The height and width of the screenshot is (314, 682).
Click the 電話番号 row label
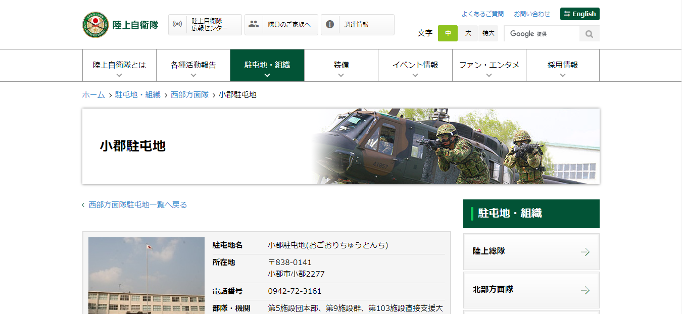coord(227,291)
